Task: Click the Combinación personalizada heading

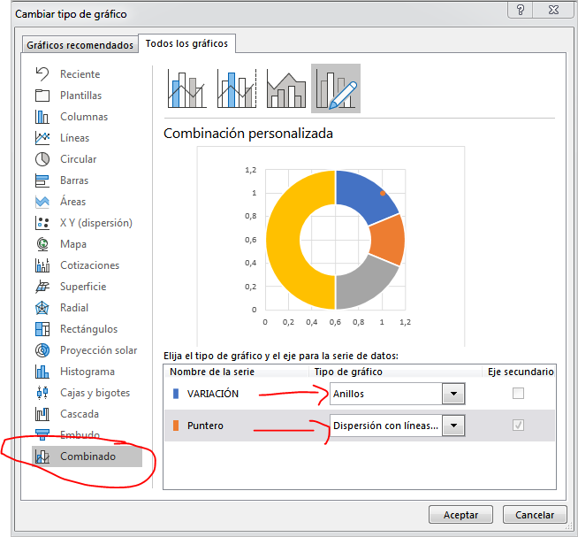Action: pyautogui.click(x=248, y=134)
